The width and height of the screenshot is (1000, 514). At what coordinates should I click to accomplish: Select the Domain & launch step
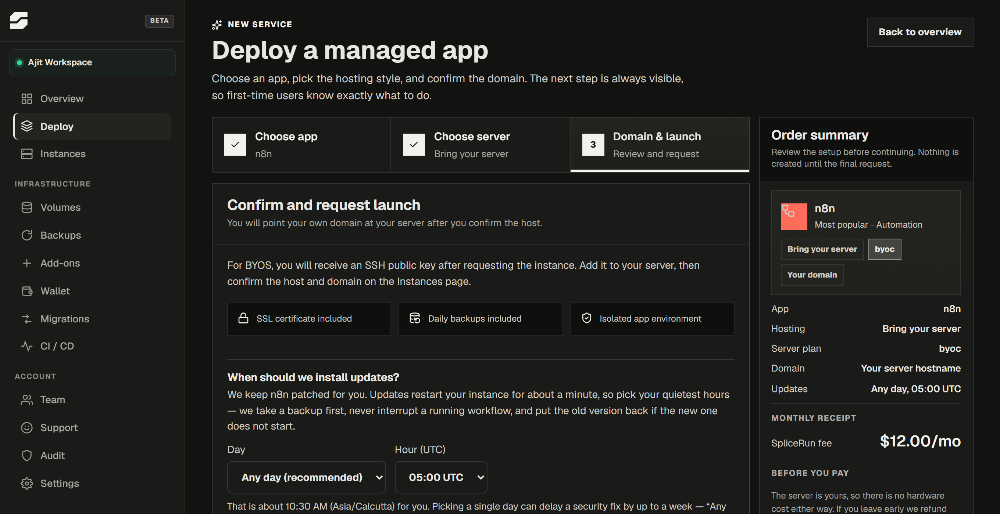point(660,145)
